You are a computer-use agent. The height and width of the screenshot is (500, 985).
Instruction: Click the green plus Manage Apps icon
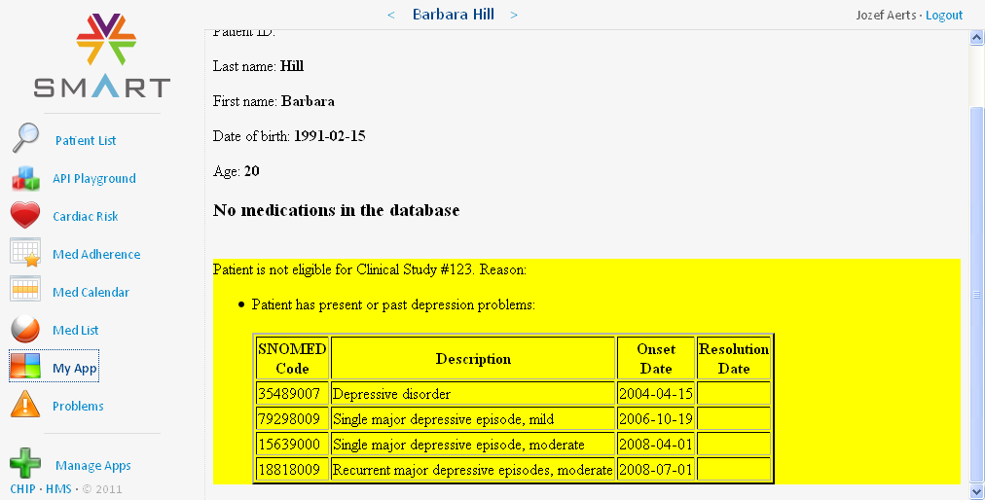coord(25,463)
